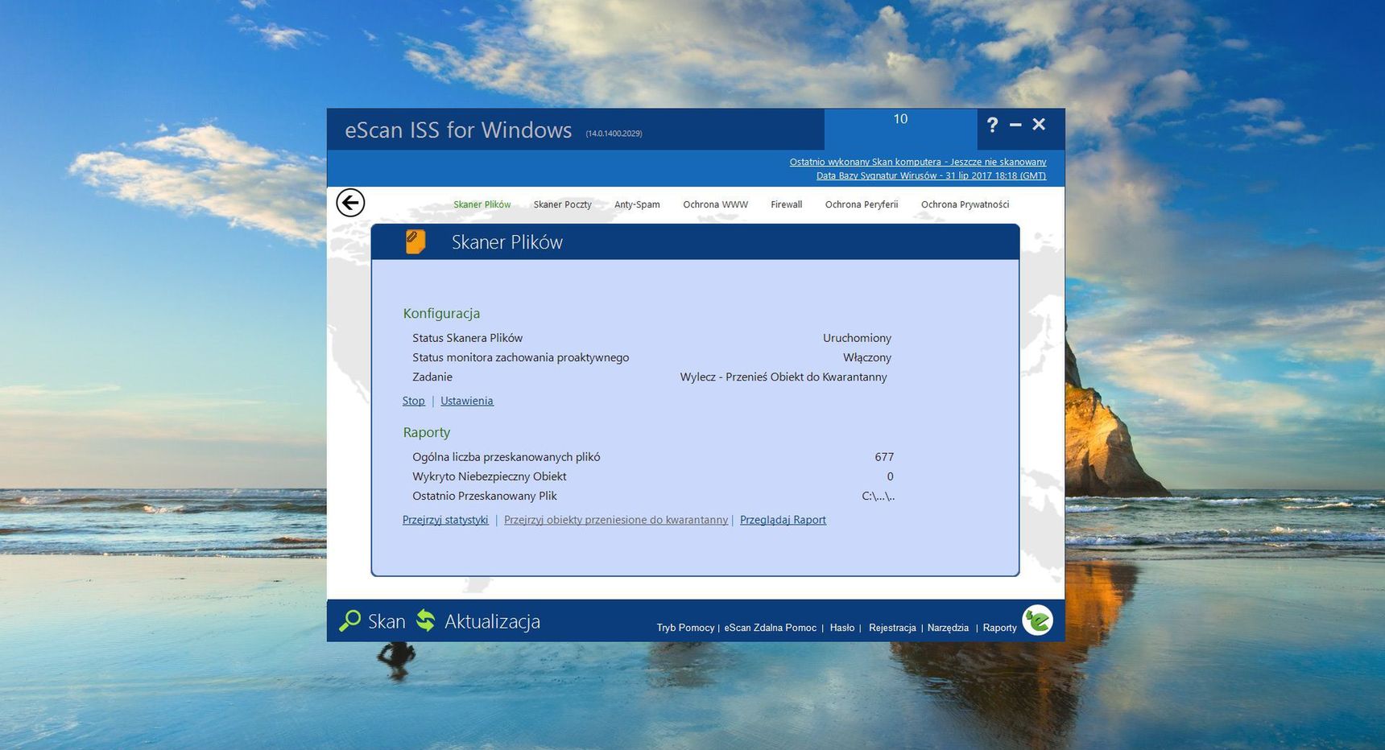The height and width of the screenshot is (750, 1385).
Task: Click the Przejrzyj statystyki link
Action: pyautogui.click(x=445, y=520)
